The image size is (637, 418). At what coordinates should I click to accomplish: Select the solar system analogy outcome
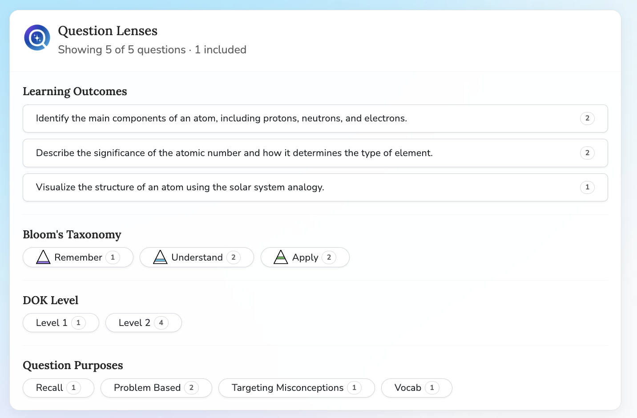coord(315,187)
